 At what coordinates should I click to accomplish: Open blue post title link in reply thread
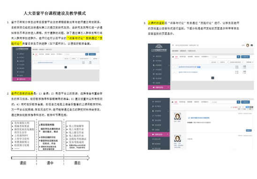point(200,118)
